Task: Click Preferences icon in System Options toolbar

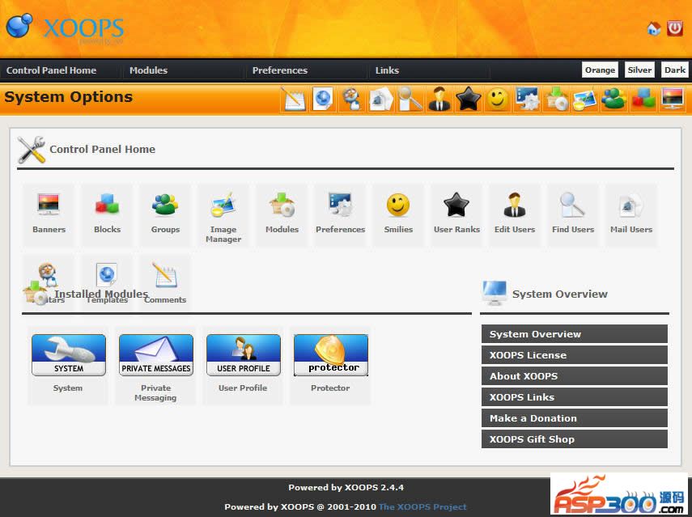Action: tap(527, 100)
